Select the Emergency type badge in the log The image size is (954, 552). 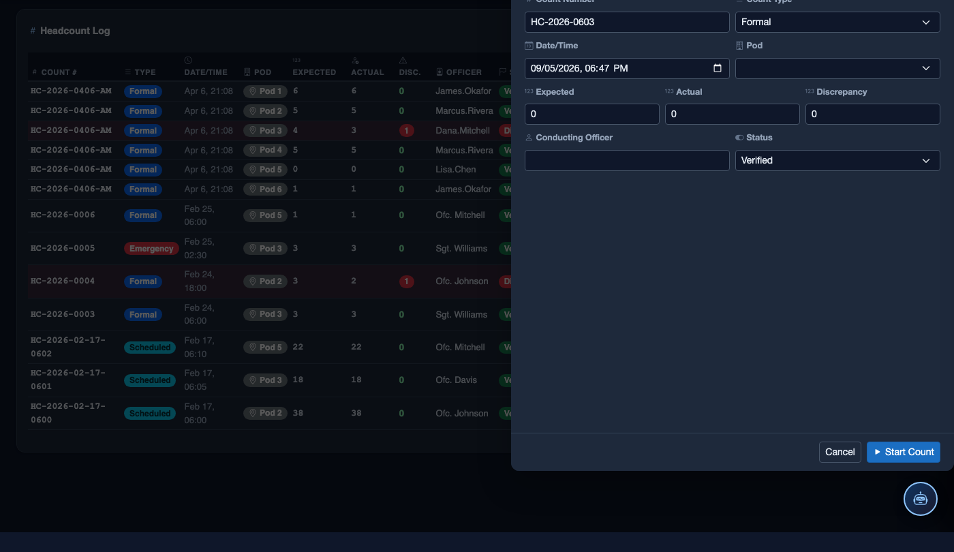[151, 249]
